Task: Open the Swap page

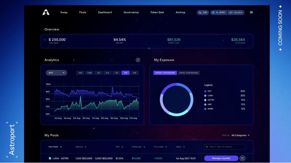Action: coord(64,12)
